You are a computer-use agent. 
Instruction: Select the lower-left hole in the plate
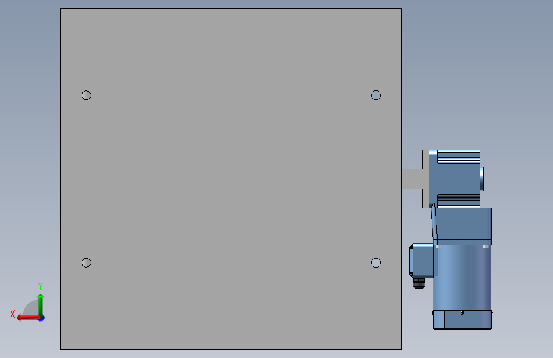click(x=86, y=263)
